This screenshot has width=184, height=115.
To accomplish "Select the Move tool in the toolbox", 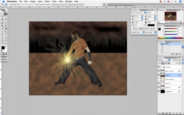I will pyautogui.click(x=6, y=14).
